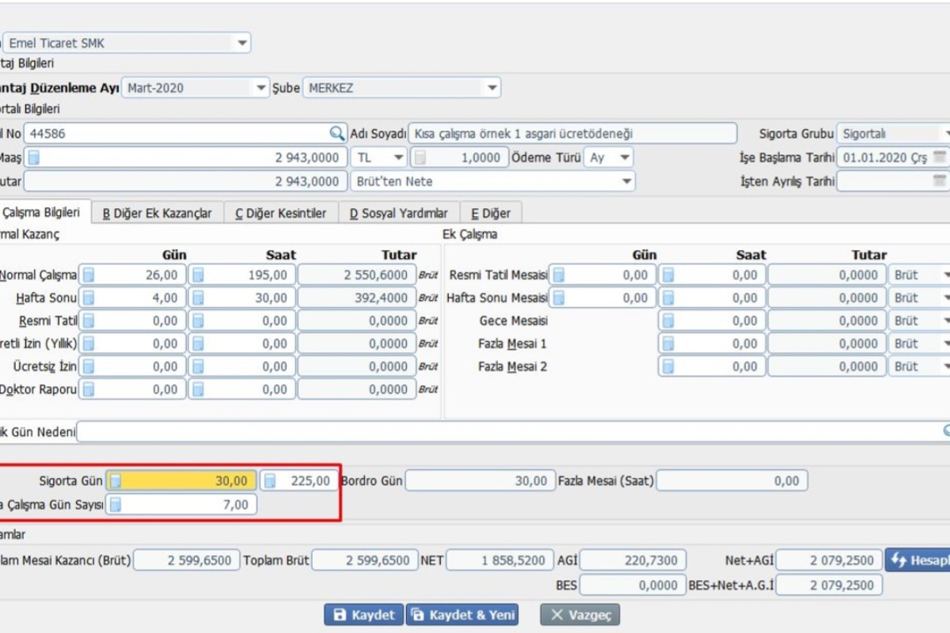Open calendar icon for İşe Başlama Tarihi
The image size is (950, 633).
939,157
